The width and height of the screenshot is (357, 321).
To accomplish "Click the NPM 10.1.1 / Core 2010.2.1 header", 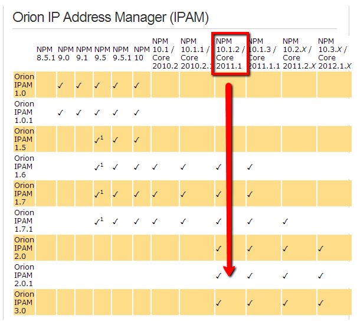I will pyautogui.click(x=196, y=54).
